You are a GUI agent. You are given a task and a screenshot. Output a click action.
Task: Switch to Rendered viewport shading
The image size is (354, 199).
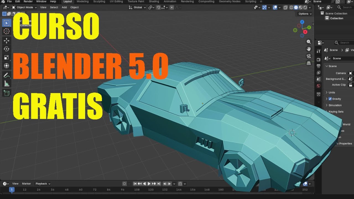point(305,7)
